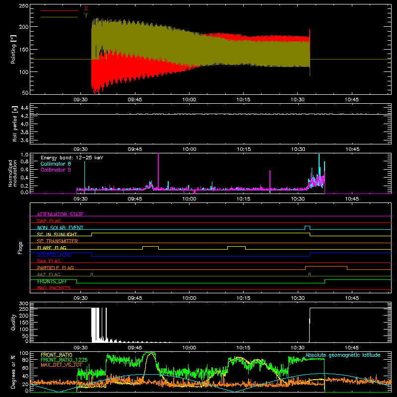Select the 'Quality' axis title
397x397 pixels.
pyautogui.click(x=13, y=322)
